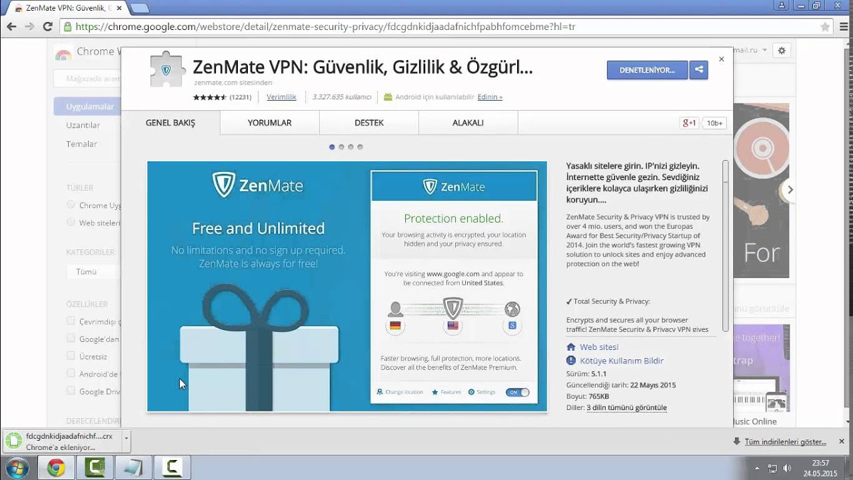The height and width of the screenshot is (480, 853).
Task: Bookmark this page with star icon
Action: (825, 27)
